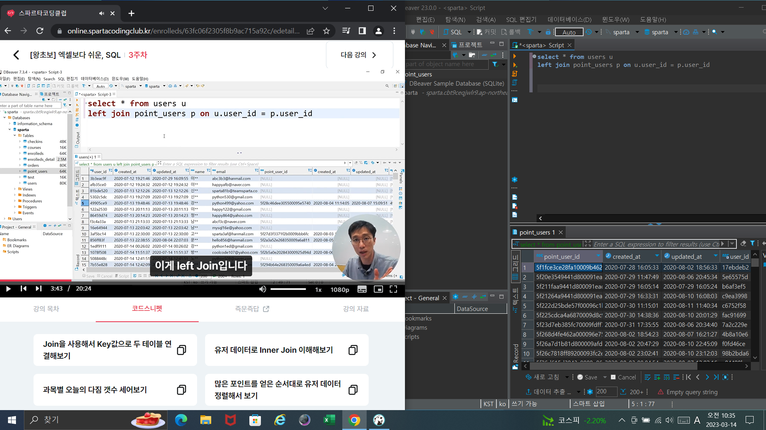The width and height of the screenshot is (766, 430).
Task: Skip to next video track button
Action: coord(38,289)
